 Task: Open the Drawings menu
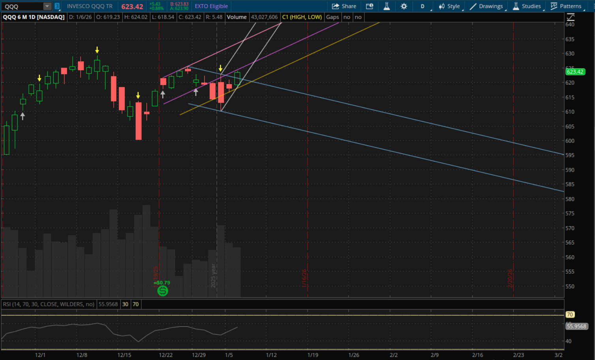[487, 6]
